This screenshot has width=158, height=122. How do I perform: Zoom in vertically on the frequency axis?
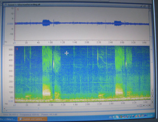click(152, 96)
